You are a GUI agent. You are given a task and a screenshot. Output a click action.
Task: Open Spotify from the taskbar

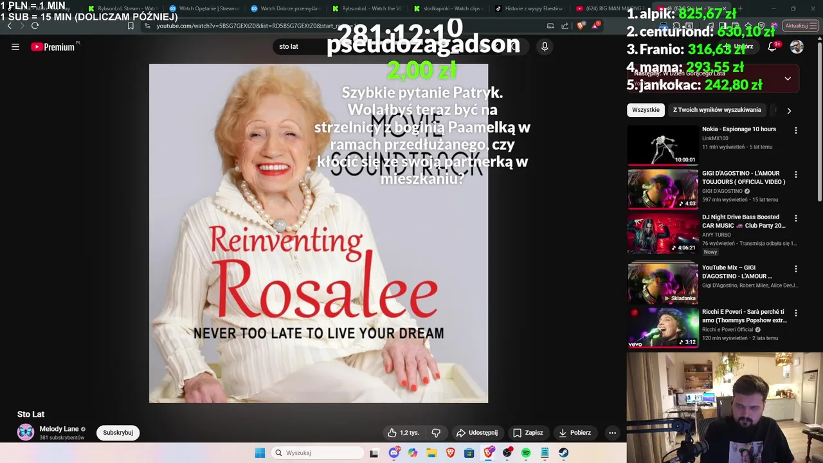pos(526,453)
